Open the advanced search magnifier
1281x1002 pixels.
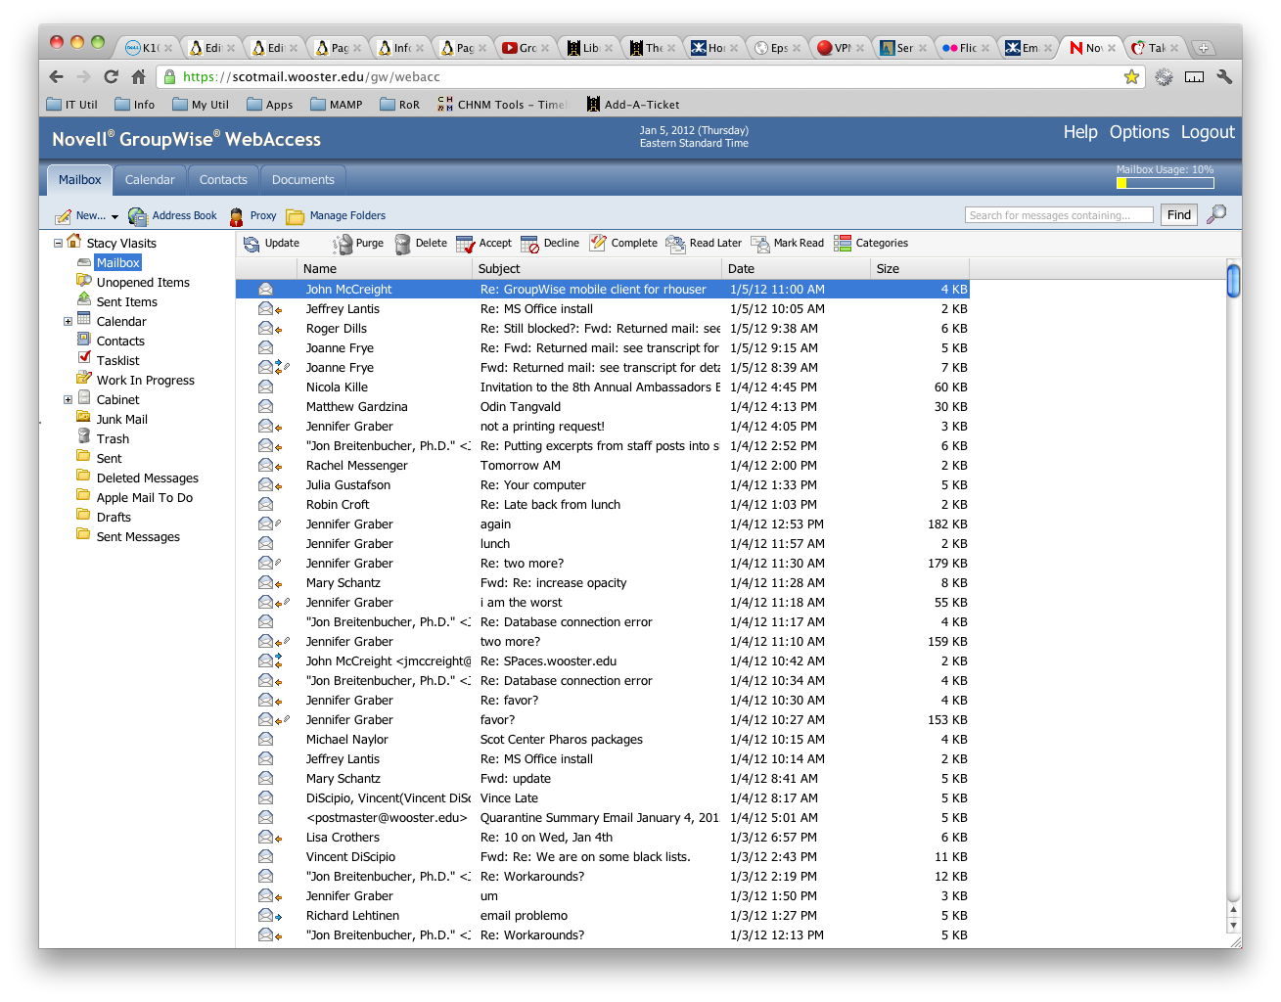point(1215,214)
